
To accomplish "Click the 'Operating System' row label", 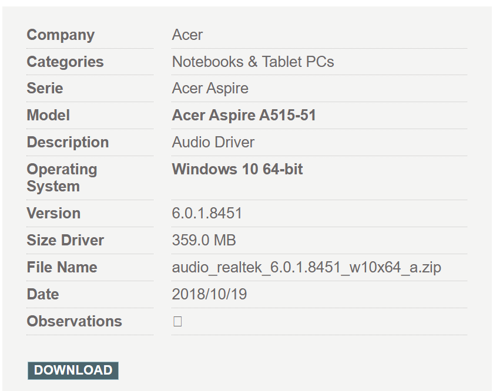I will pyautogui.click(x=62, y=178).
